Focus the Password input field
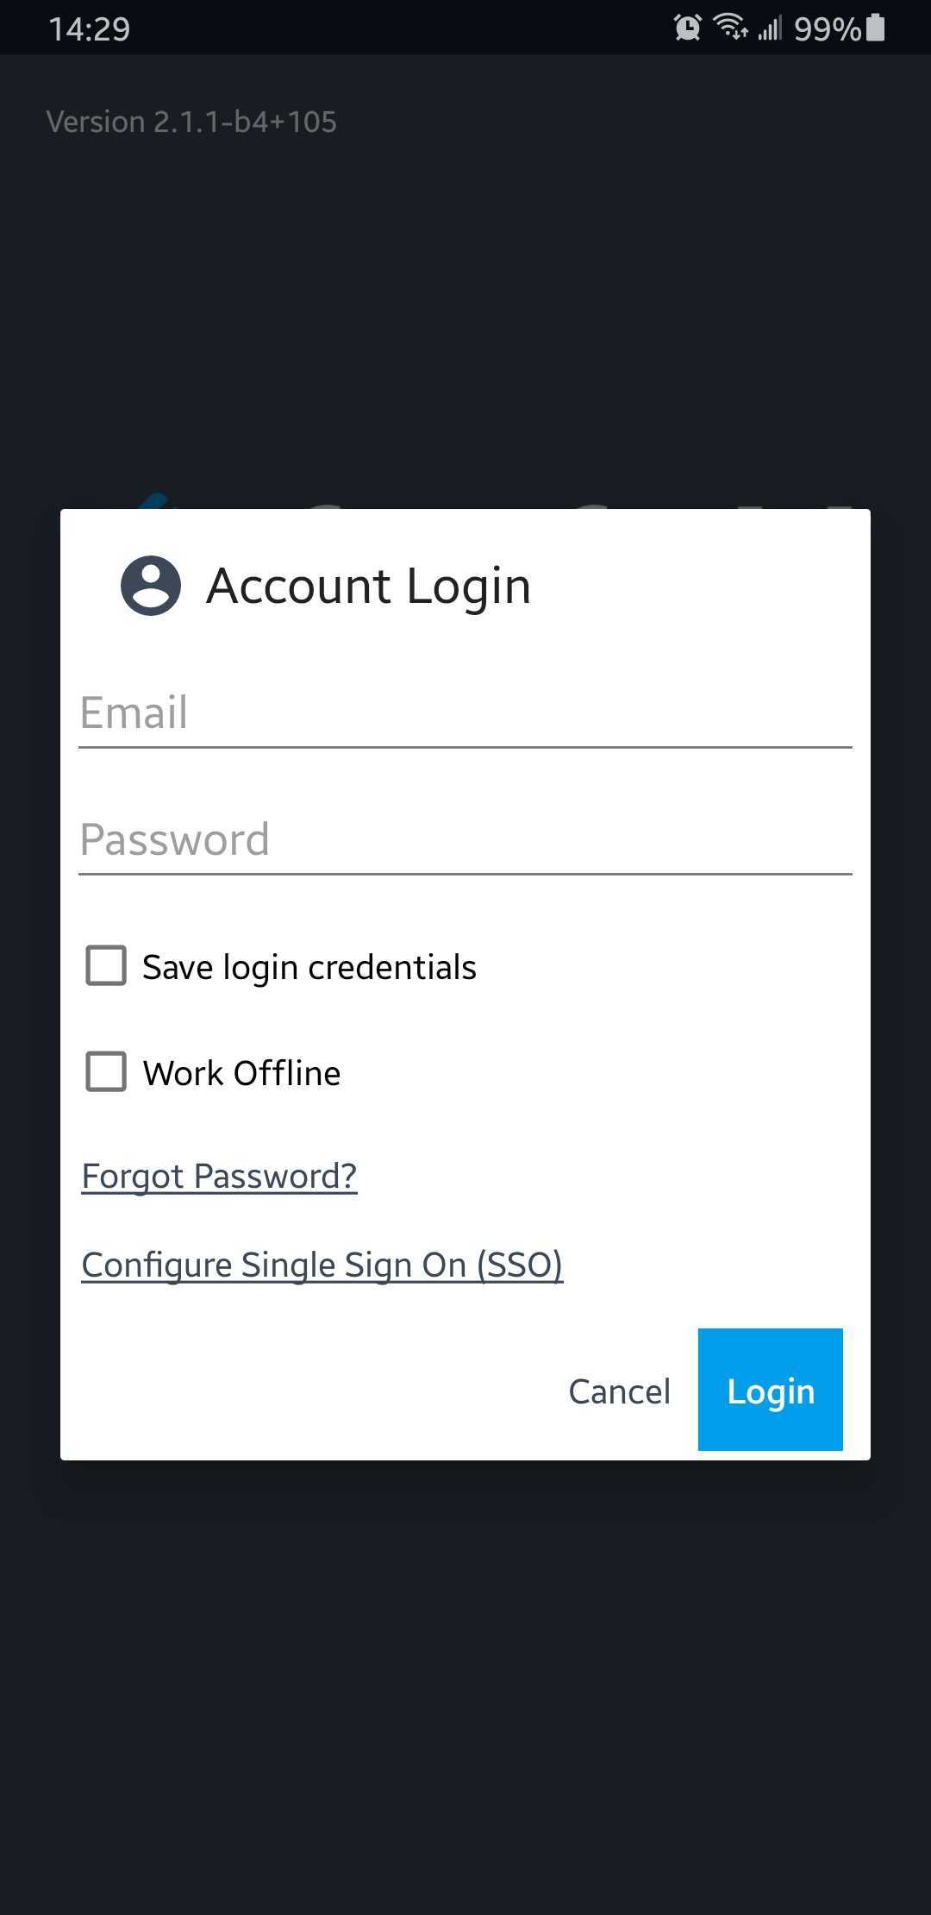This screenshot has width=931, height=1915. (x=465, y=840)
